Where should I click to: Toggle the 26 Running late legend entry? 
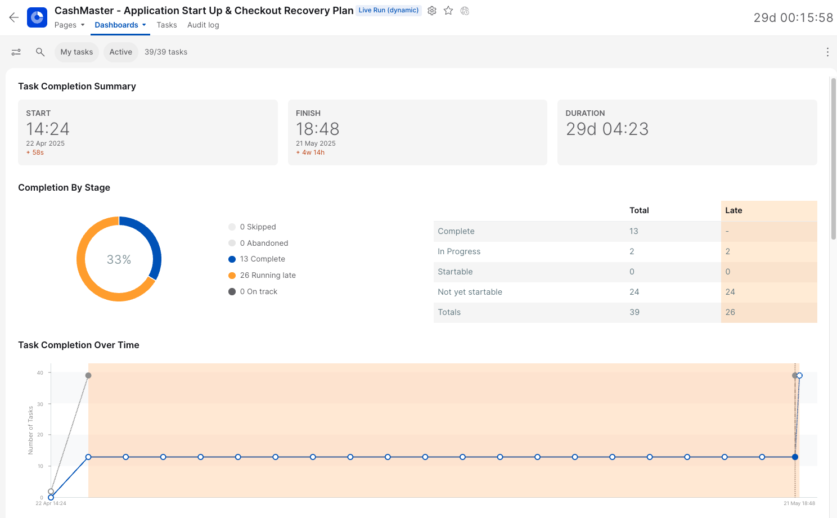[262, 275]
